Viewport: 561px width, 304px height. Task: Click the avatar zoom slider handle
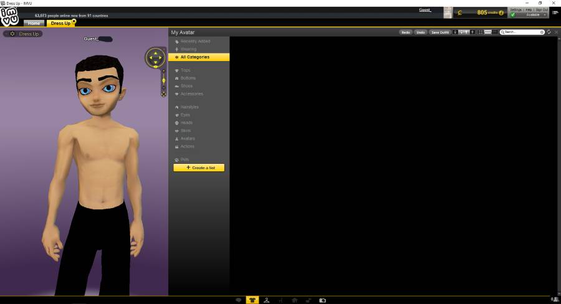(163, 80)
